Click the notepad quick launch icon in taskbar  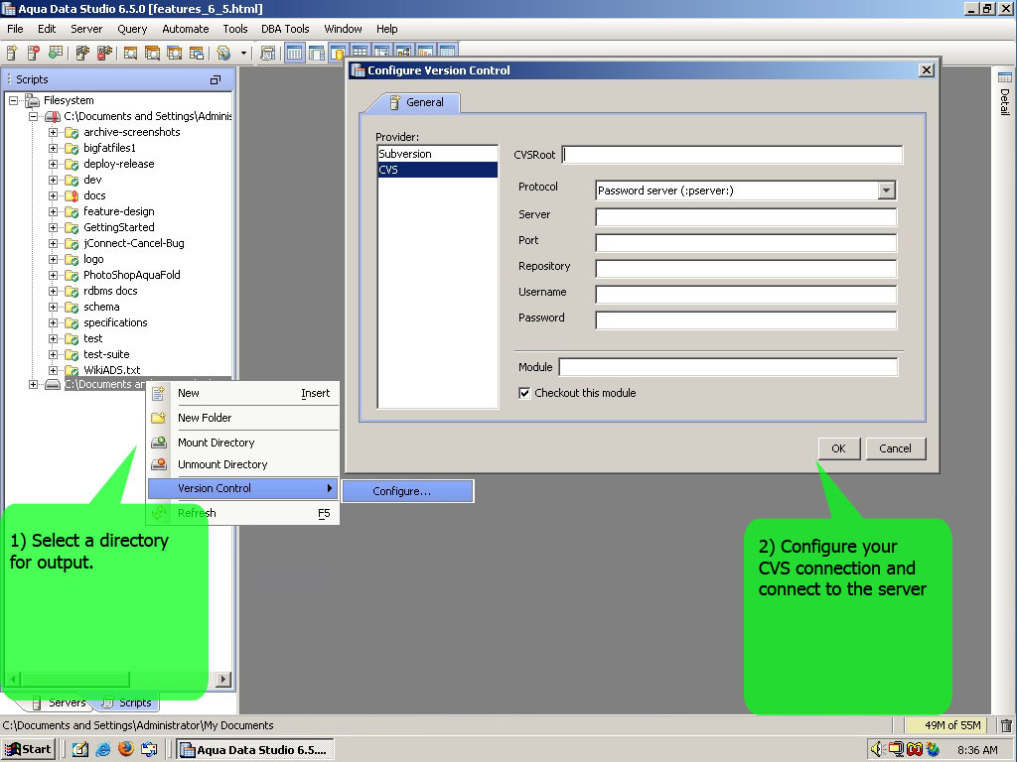(79, 750)
